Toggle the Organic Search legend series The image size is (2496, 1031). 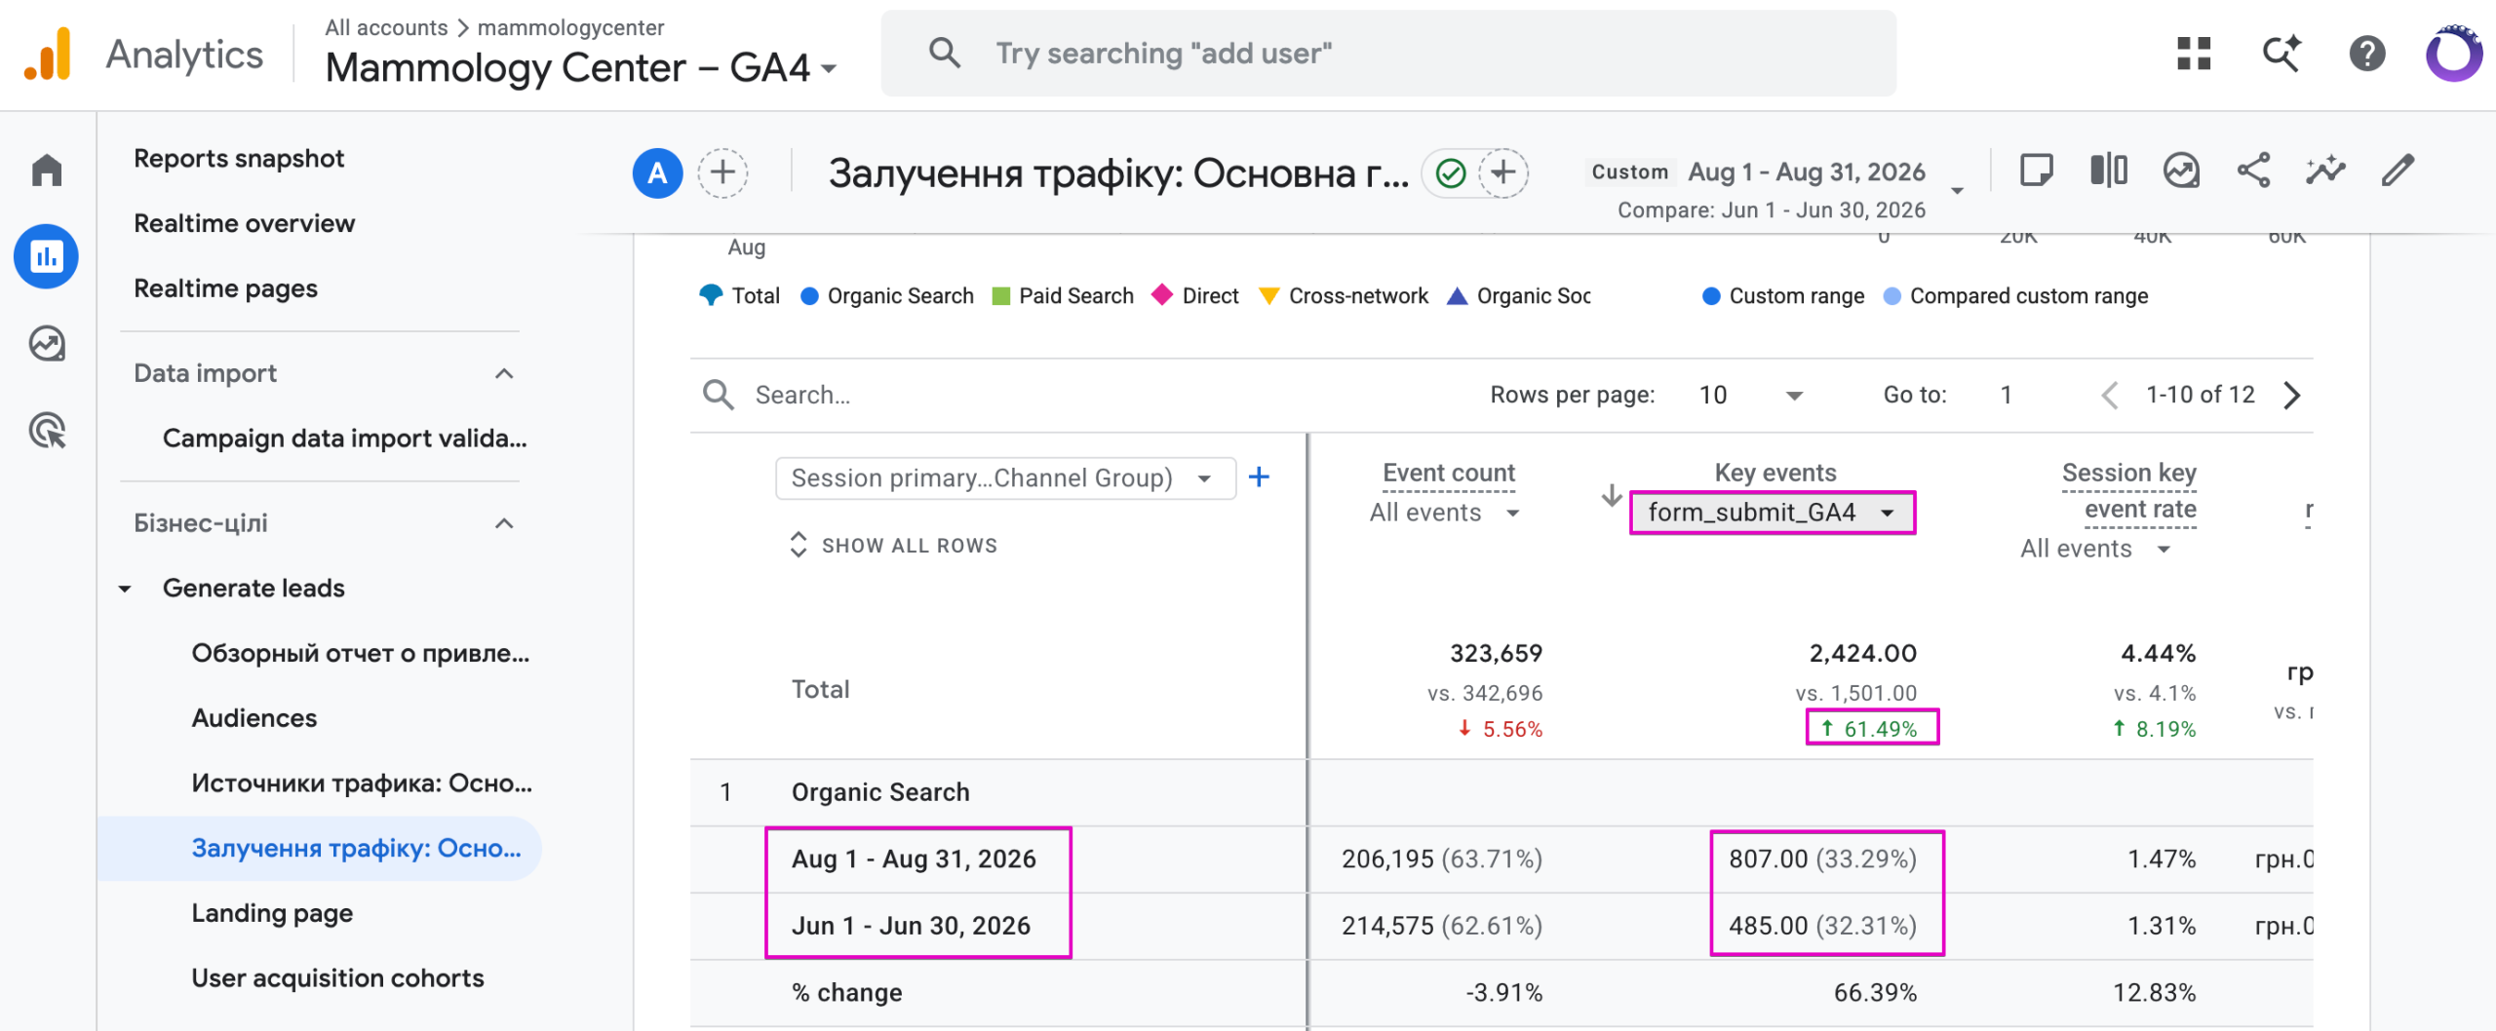click(886, 295)
